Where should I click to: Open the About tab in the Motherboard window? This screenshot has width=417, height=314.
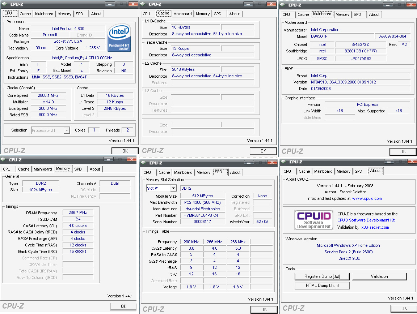coord(374,14)
